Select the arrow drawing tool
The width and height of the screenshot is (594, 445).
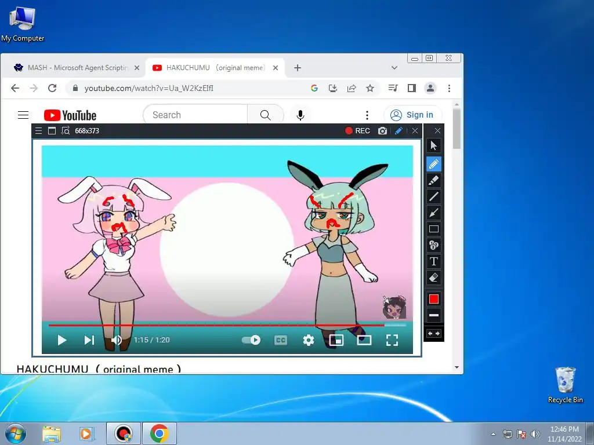pyautogui.click(x=434, y=213)
